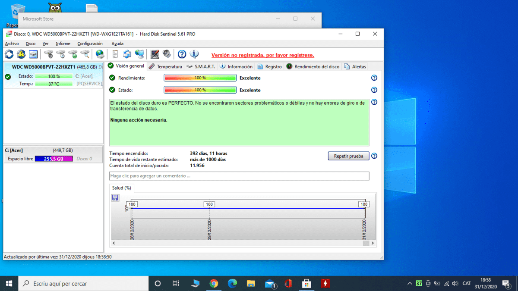518x291 pixels.
Task: Open Task View from the taskbar
Action: pyautogui.click(x=176, y=283)
